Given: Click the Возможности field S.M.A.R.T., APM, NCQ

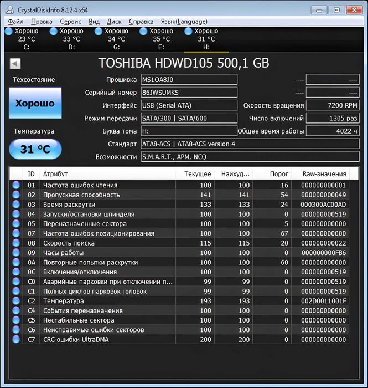Looking at the screenshot, I should click(x=250, y=157).
